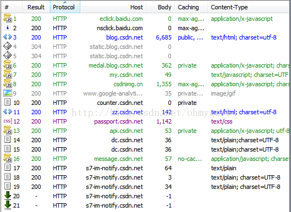This screenshot has height=212, width=291.
Task: Click the text/css content type cell
Action: point(222,121)
